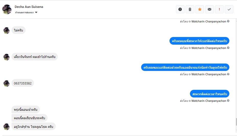
Task: Click the blue สะดวกติดต่อเวลาไหนครับ message
Action: 210,94
